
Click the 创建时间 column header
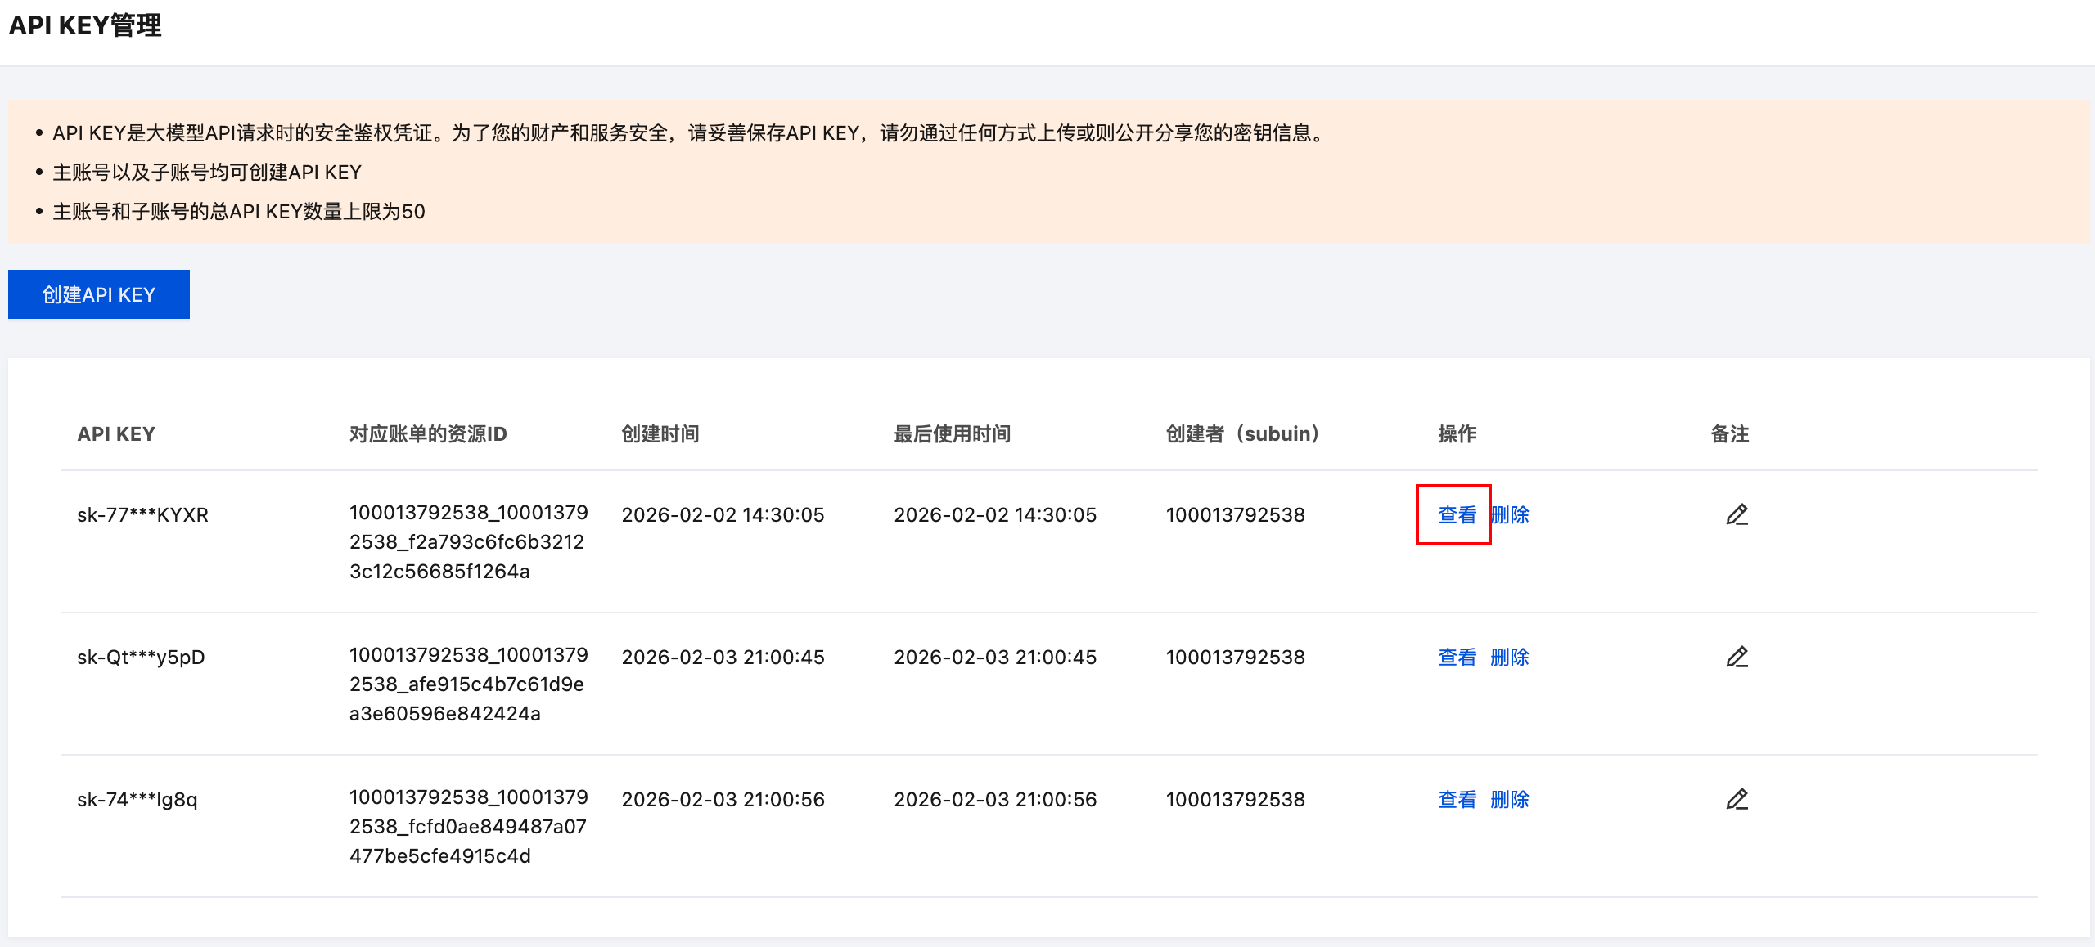[x=660, y=433]
